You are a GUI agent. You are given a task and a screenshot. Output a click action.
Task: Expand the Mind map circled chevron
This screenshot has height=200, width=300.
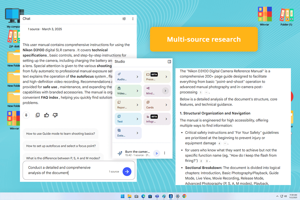165,91
